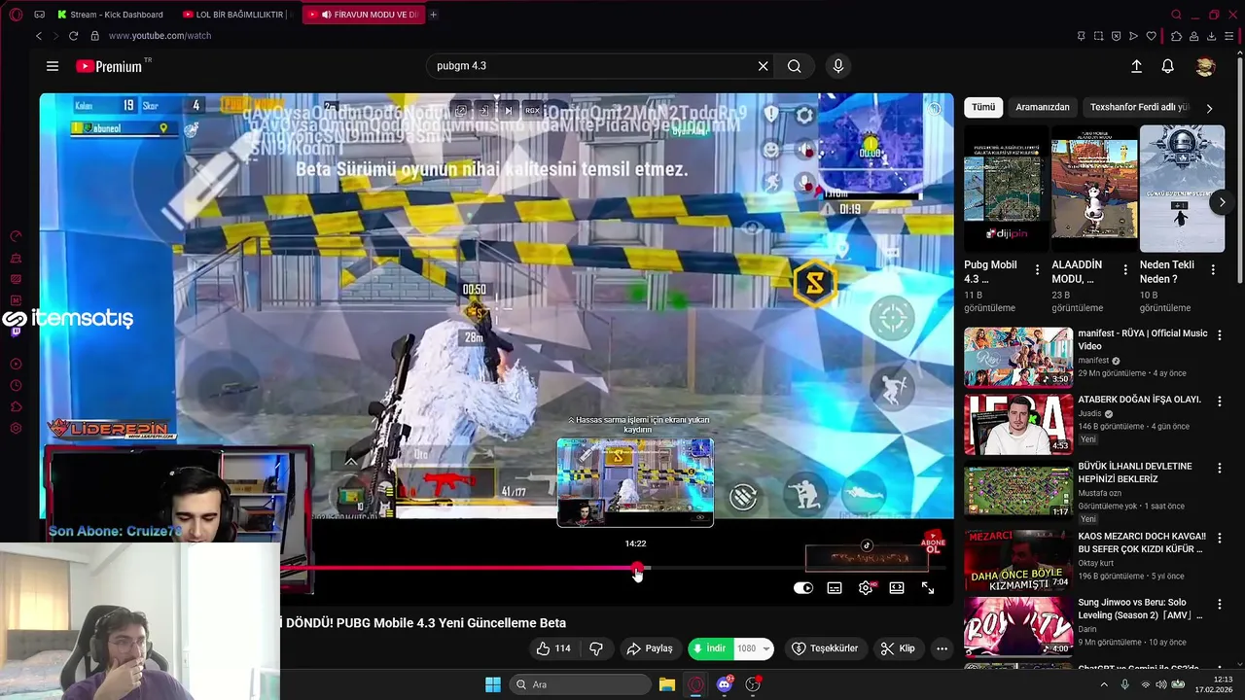Open options for Sung Jinwoo video
Screen dimensions: 1245x700
1220,603
